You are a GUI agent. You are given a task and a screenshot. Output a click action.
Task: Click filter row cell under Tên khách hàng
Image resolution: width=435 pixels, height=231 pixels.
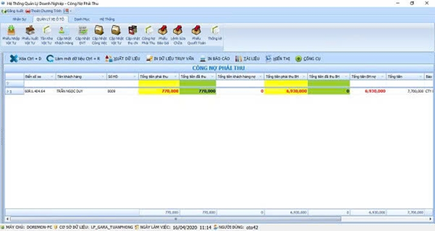[x=81, y=83]
